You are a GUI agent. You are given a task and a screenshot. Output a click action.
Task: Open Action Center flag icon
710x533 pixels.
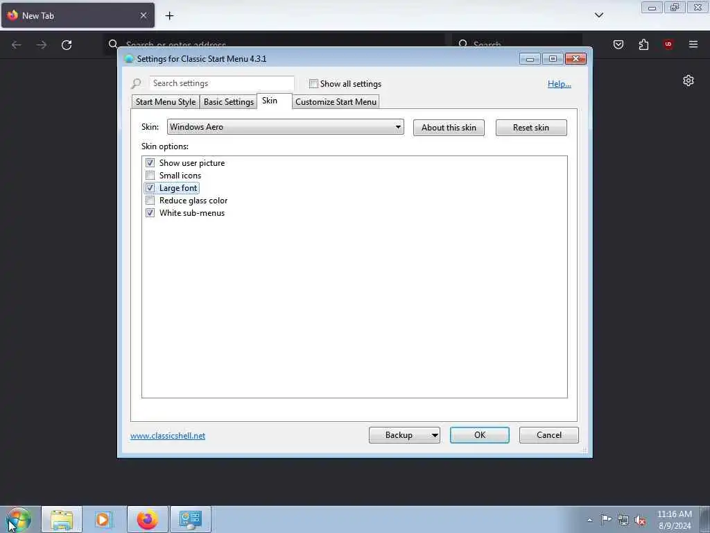click(x=606, y=519)
